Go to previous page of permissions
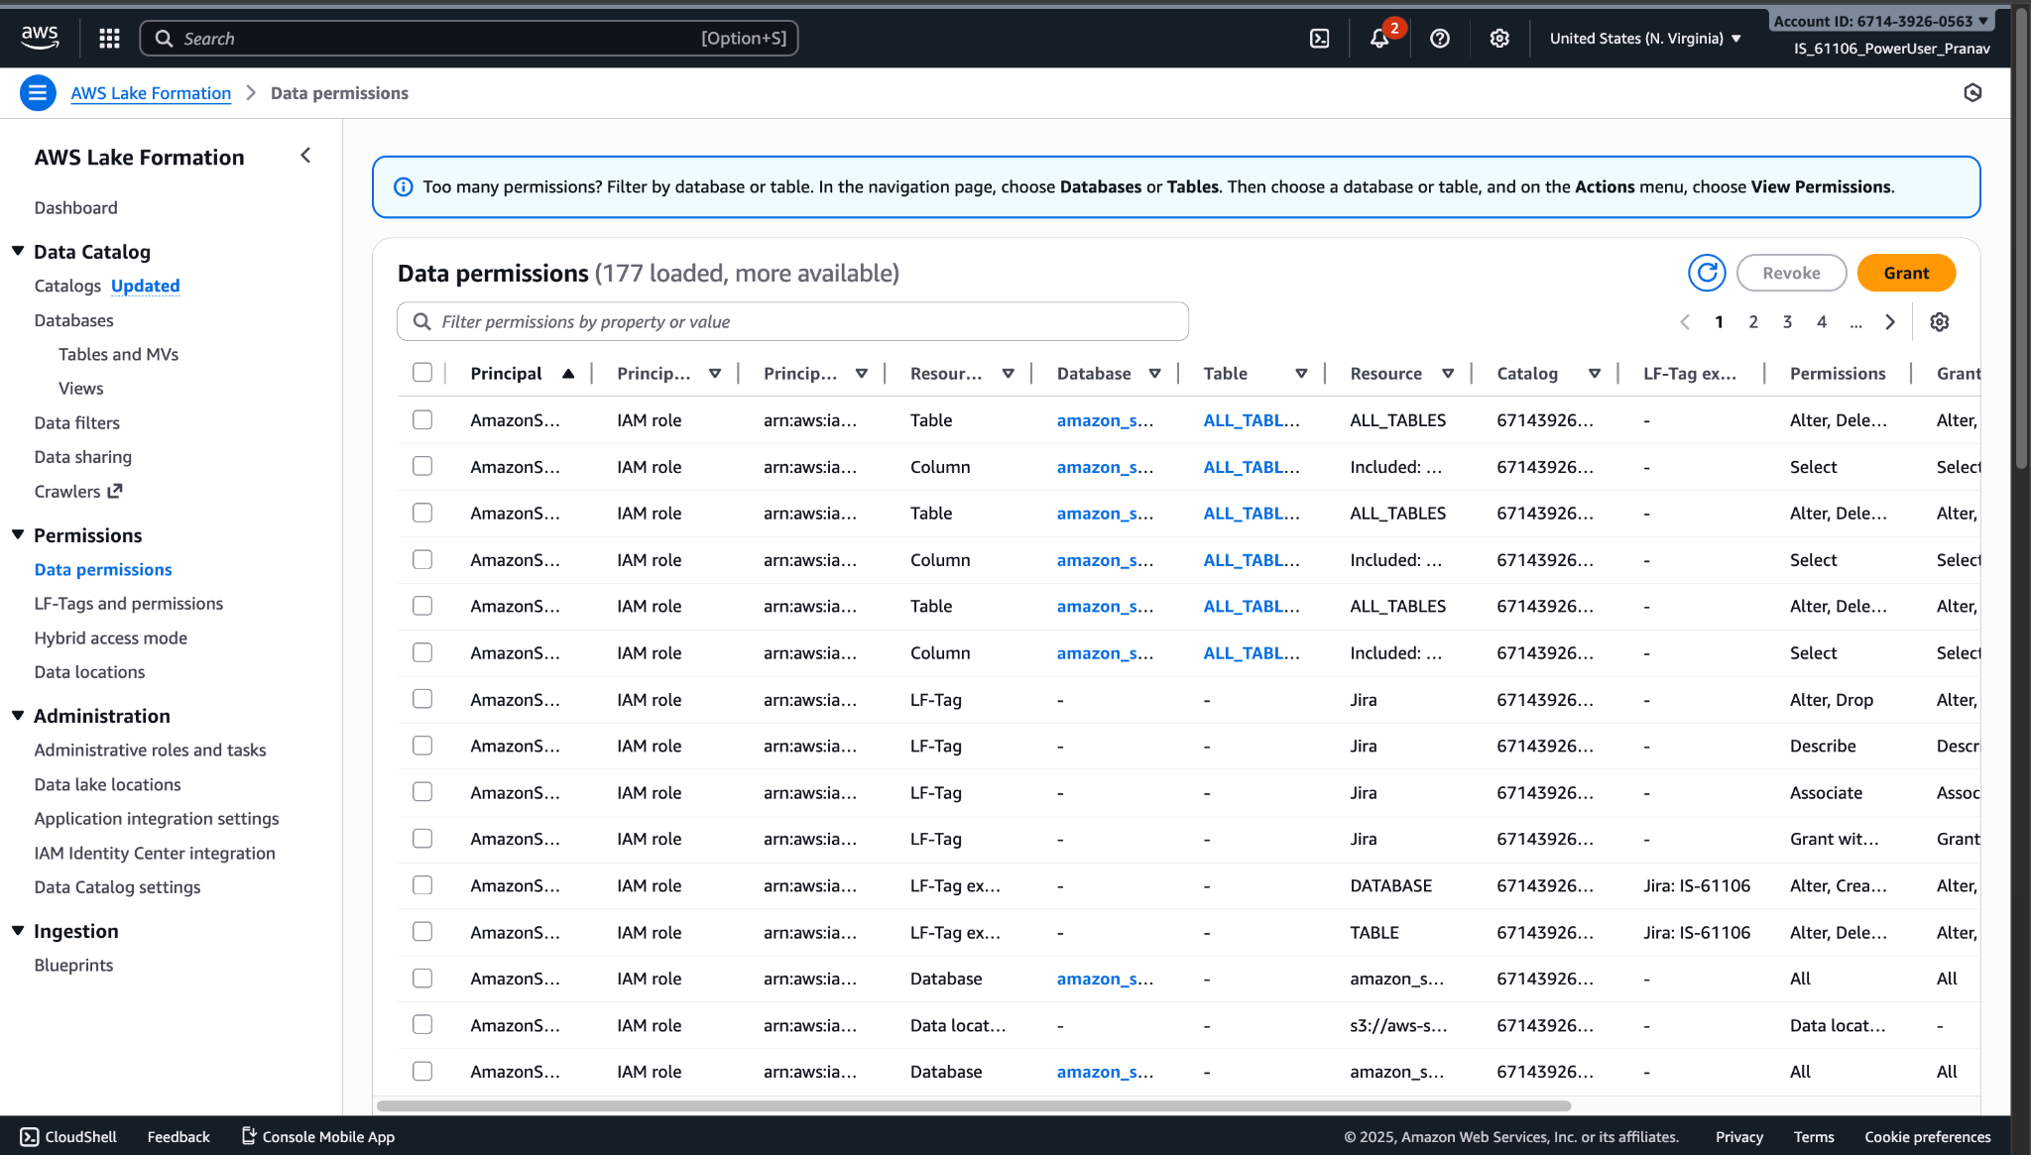 1685,321
